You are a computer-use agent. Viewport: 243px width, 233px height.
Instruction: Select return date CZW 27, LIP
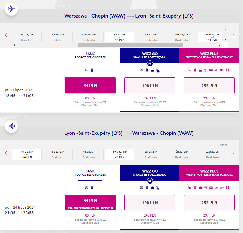tap(212, 155)
